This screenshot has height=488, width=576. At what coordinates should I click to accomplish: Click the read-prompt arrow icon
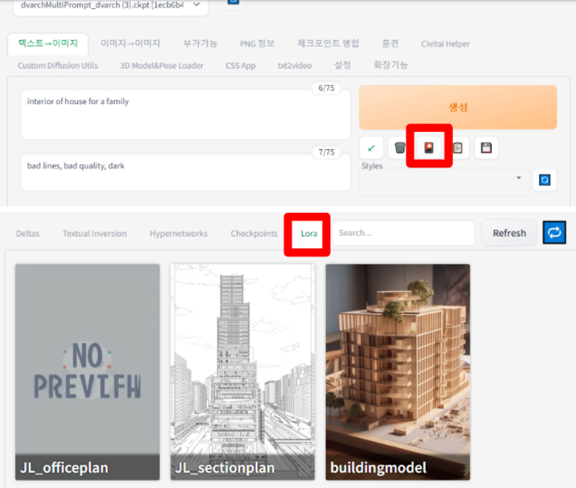pos(371,147)
